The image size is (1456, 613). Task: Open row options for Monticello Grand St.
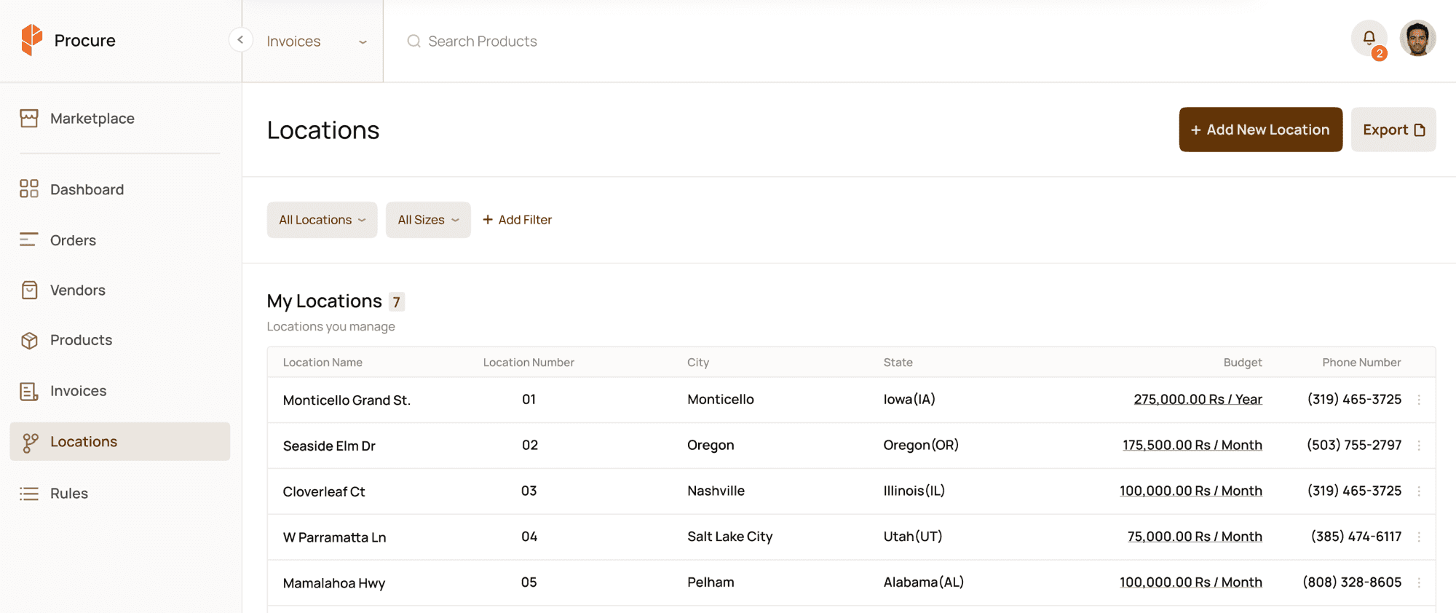tap(1419, 400)
